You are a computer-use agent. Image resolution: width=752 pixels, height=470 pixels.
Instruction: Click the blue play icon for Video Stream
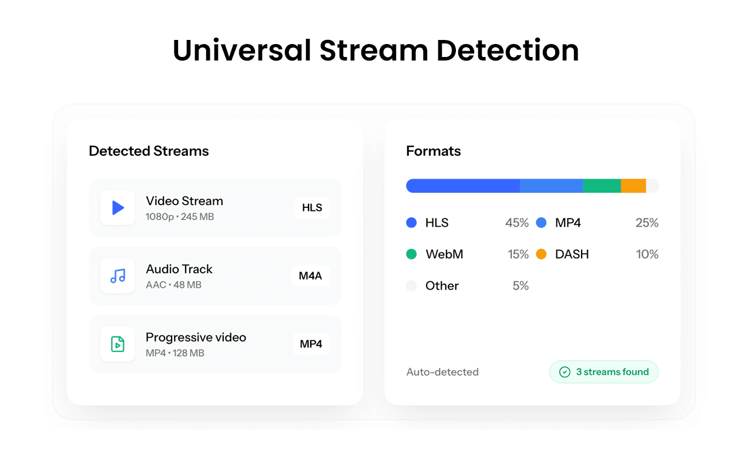tap(117, 207)
